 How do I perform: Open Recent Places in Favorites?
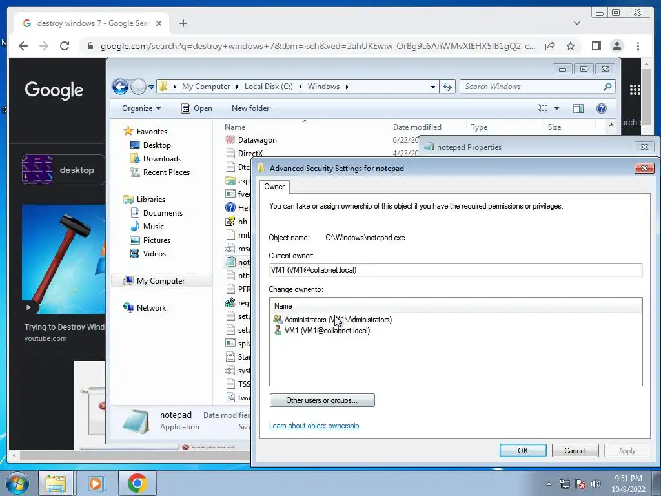tap(166, 172)
